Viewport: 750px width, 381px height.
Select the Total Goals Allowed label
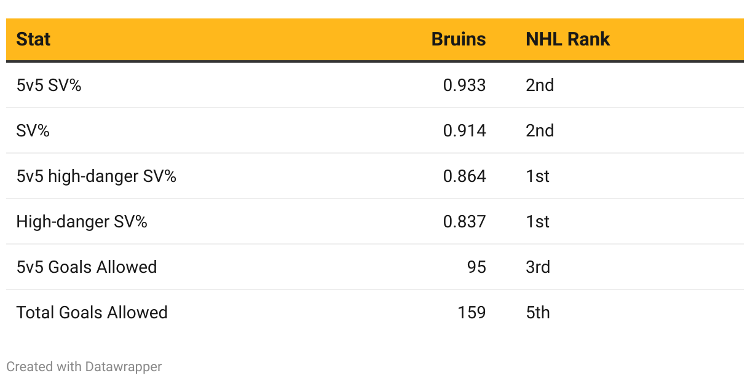click(x=92, y=313)
